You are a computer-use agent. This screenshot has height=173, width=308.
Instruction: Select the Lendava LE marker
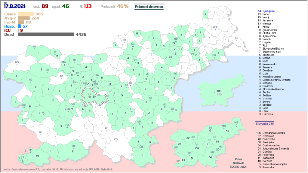[x=236, y=40]
